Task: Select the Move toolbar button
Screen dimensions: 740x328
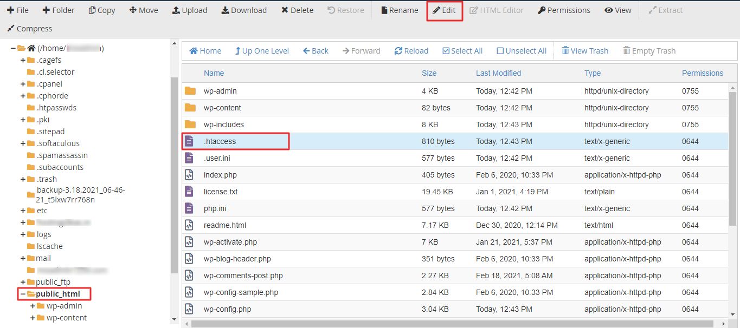Action: coord(144,10)
